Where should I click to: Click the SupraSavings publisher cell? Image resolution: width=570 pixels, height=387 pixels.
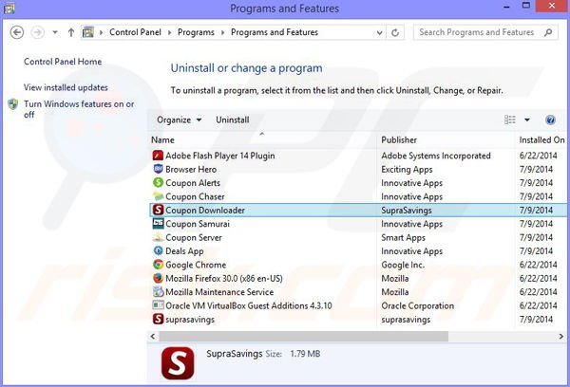click(x=407, y=211)
